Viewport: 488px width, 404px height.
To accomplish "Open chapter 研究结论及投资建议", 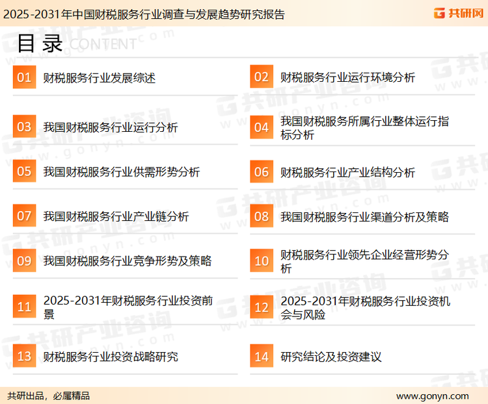I will (331, 357).
